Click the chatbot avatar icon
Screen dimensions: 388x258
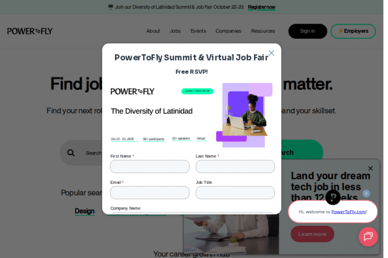click(333, 197)
